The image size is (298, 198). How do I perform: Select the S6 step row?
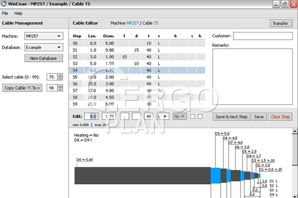pyautogui.click(x=137, y=84)
